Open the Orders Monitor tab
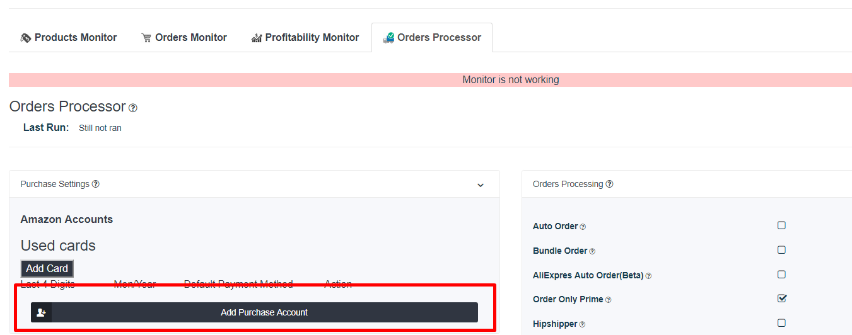Screen dimensions: 852x335 pyautogui.click(x=184, y=38)
